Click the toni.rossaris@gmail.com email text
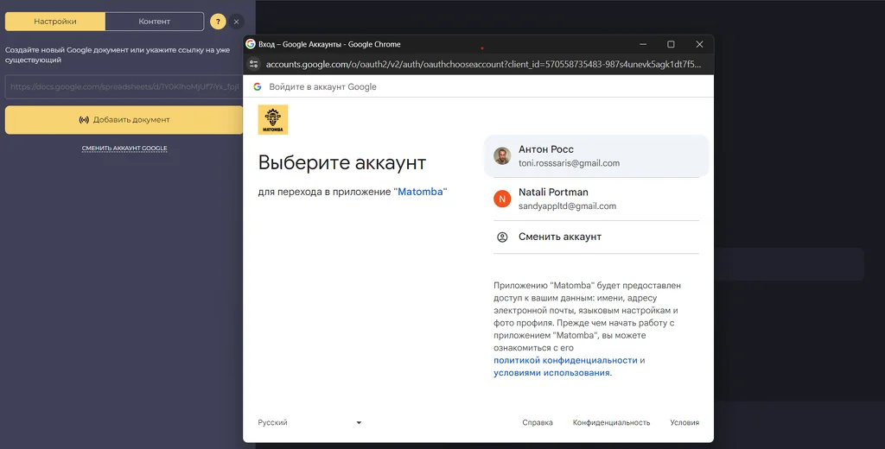 [x=569, y=163]
